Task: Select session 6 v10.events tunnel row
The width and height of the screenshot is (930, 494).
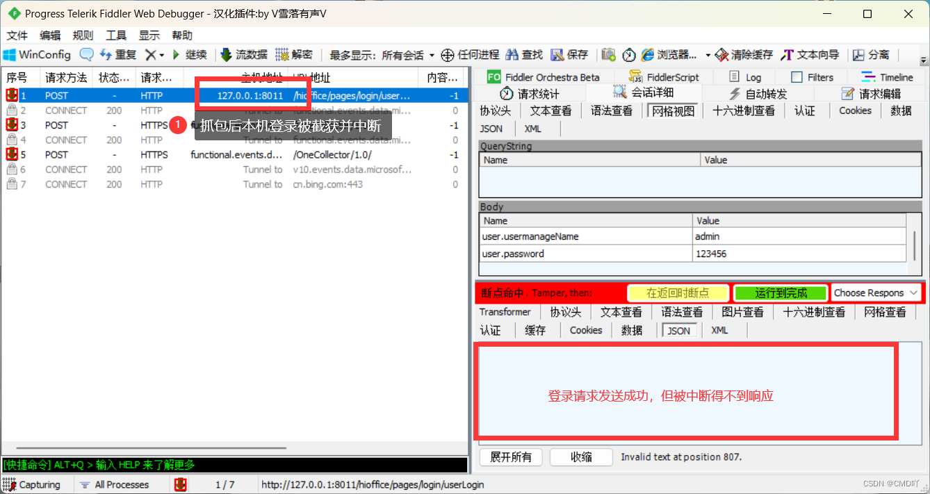Action: (x=234, y=170)
